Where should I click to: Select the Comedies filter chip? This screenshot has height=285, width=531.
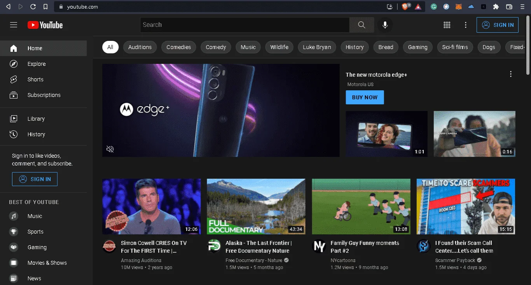(179, 47)
